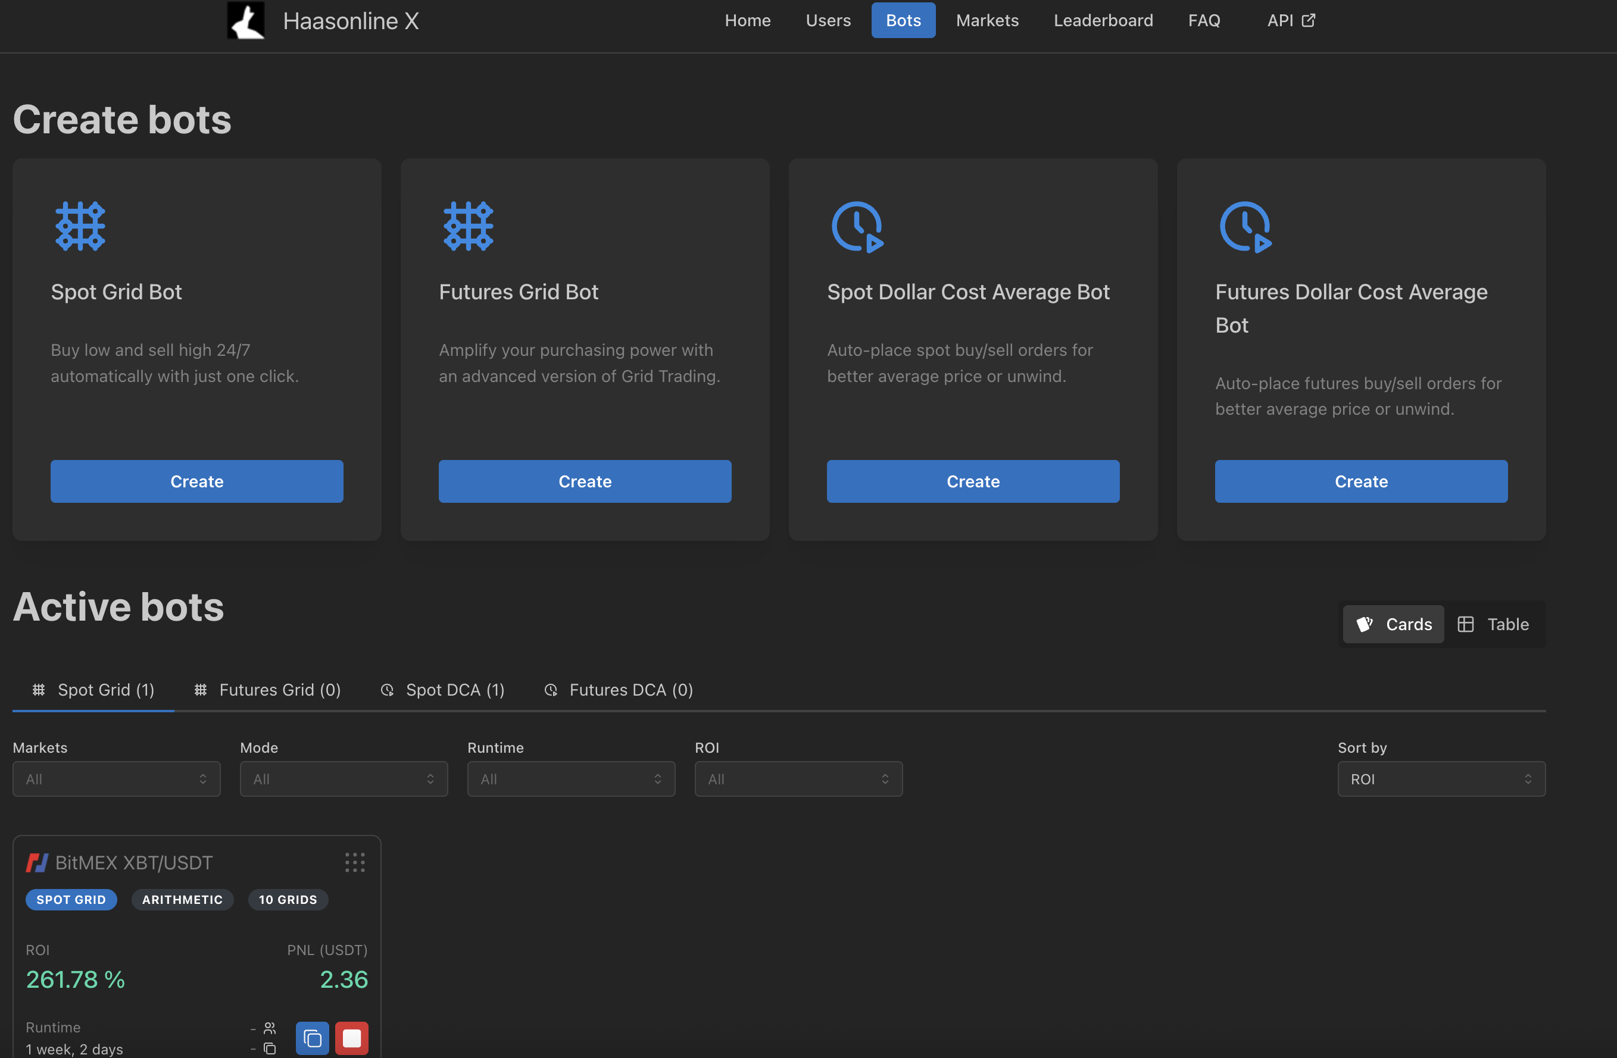Open the Leaderboard menu item
This screenshot has width=1617, height=1058.
pyautogui.click(x=1103, y=20)
